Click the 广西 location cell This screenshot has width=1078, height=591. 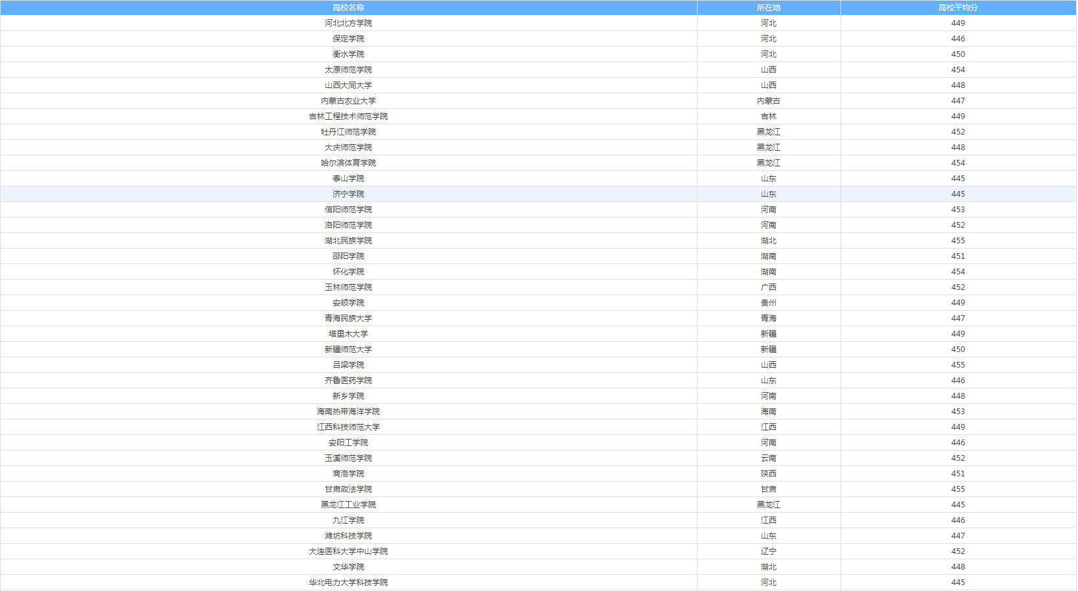click(x=769, y=287)
